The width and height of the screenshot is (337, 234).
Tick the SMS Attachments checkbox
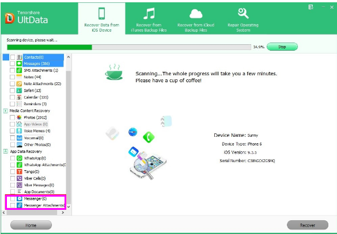pos(13,70)
